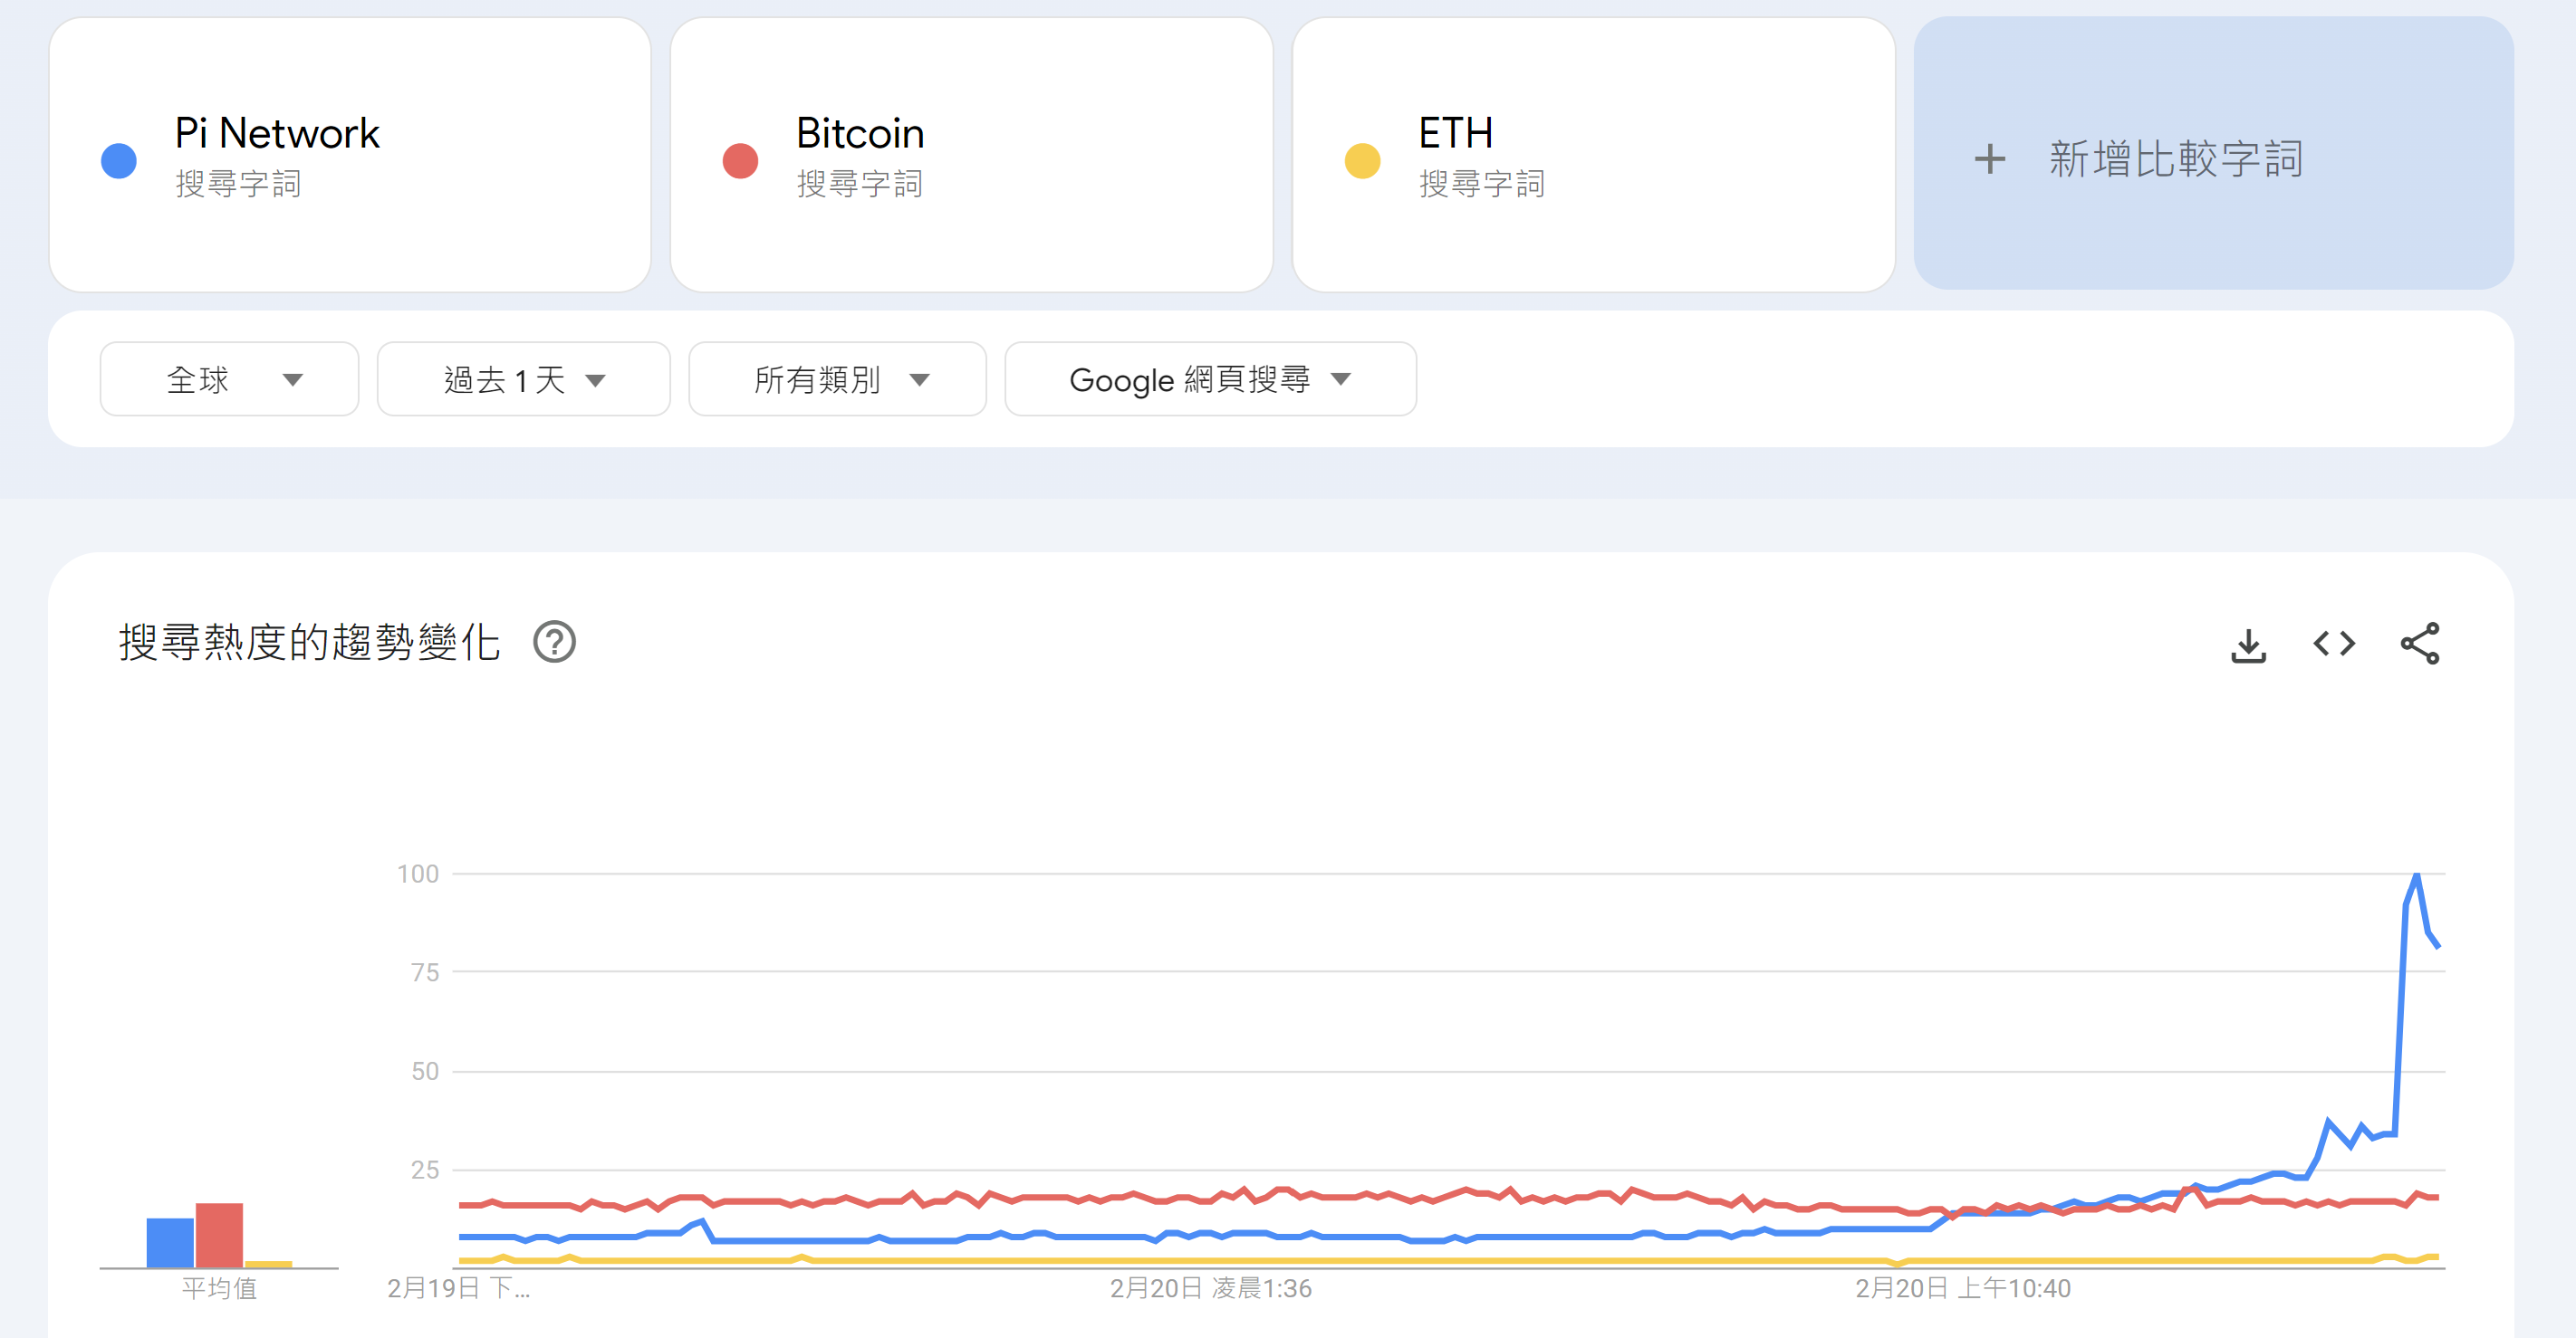Click the yellow ETH color dot
Screen dimensions: 2576x1338
1362,161
